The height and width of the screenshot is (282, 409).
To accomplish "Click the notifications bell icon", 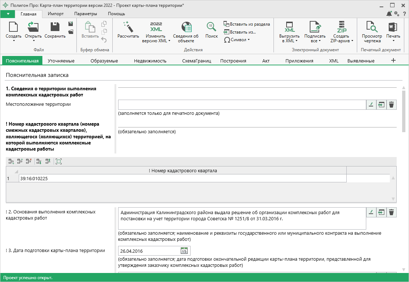I will 389,14.
